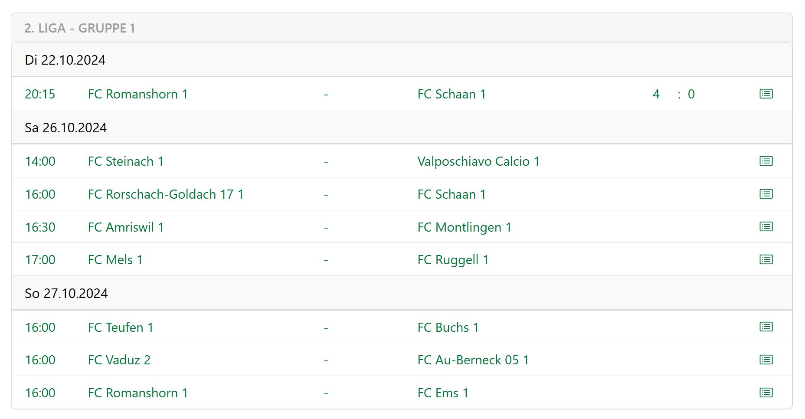Open match details icon for Romanshorn vs Schaan

pos(766,94)
